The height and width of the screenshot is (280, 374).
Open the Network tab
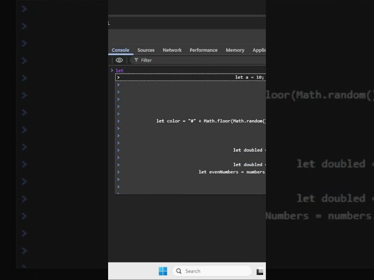pyautogui.click(x=172, y=50)
